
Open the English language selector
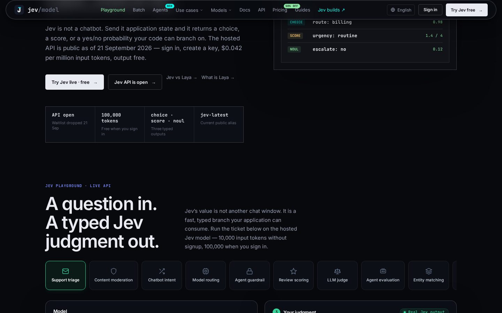[x=401, y=10]
